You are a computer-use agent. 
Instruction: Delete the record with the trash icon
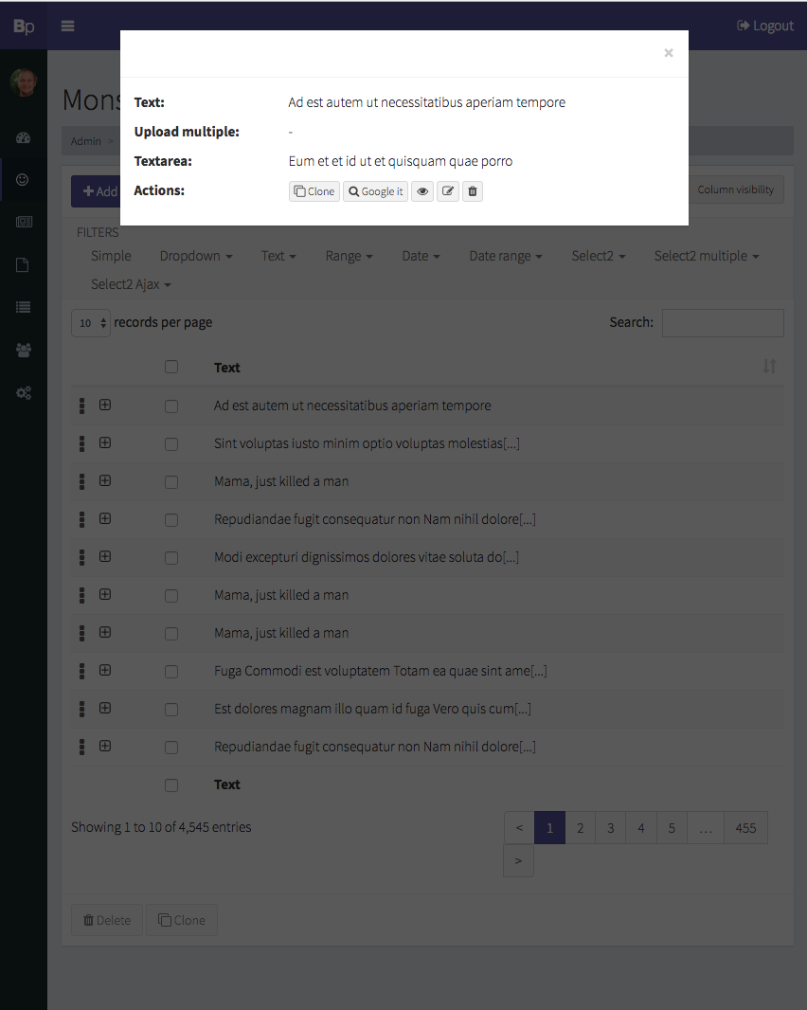pos(472,191)
